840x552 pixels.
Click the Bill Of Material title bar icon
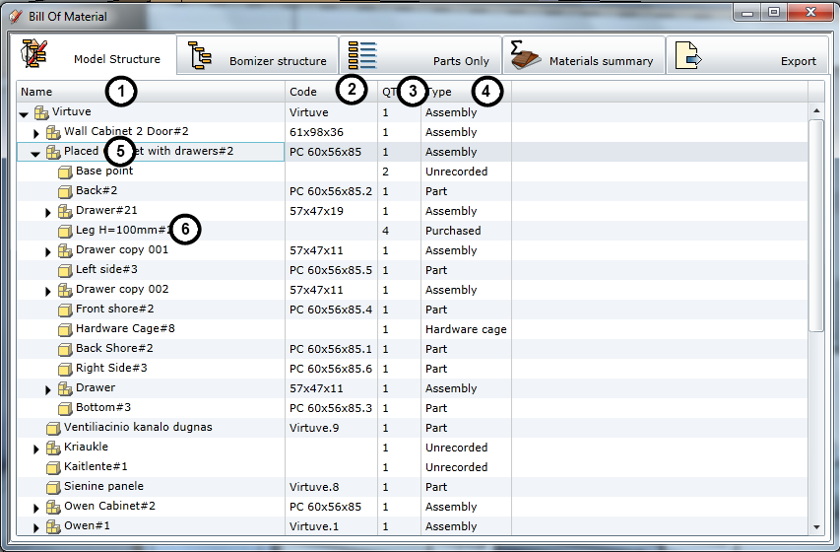(16, 17)
